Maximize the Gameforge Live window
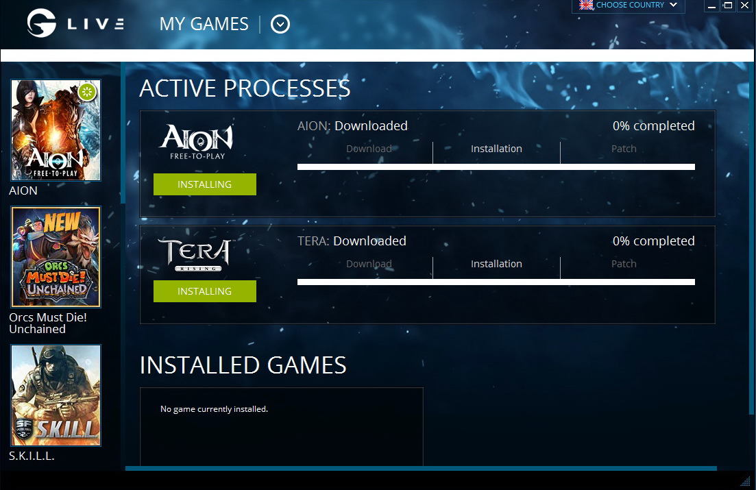756x490 pixels. tap(728, 5)
